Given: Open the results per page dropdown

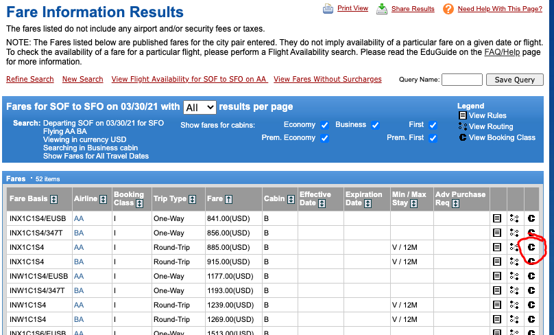Looking at the screenshot, I should point(200,107).
